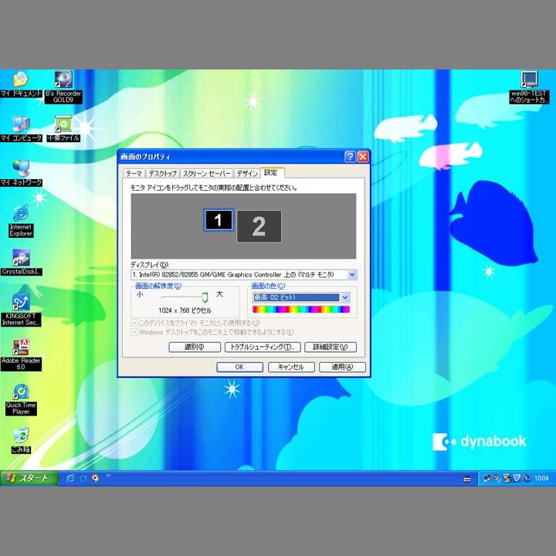Confirm the dialog with OK
The width and height of the screenshot is (556, 556).
(x=239, y=367)
